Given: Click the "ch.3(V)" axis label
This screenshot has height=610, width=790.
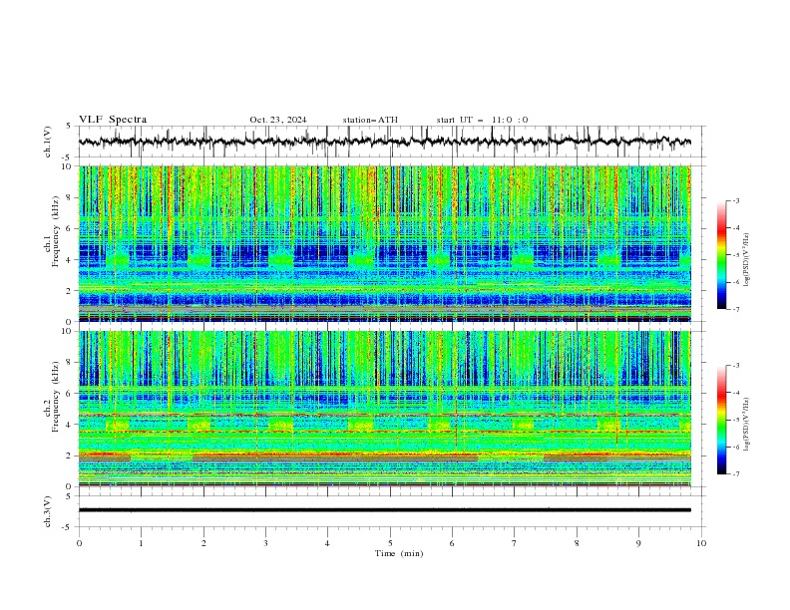Looking at the screenshot, I should pos(48,511).
